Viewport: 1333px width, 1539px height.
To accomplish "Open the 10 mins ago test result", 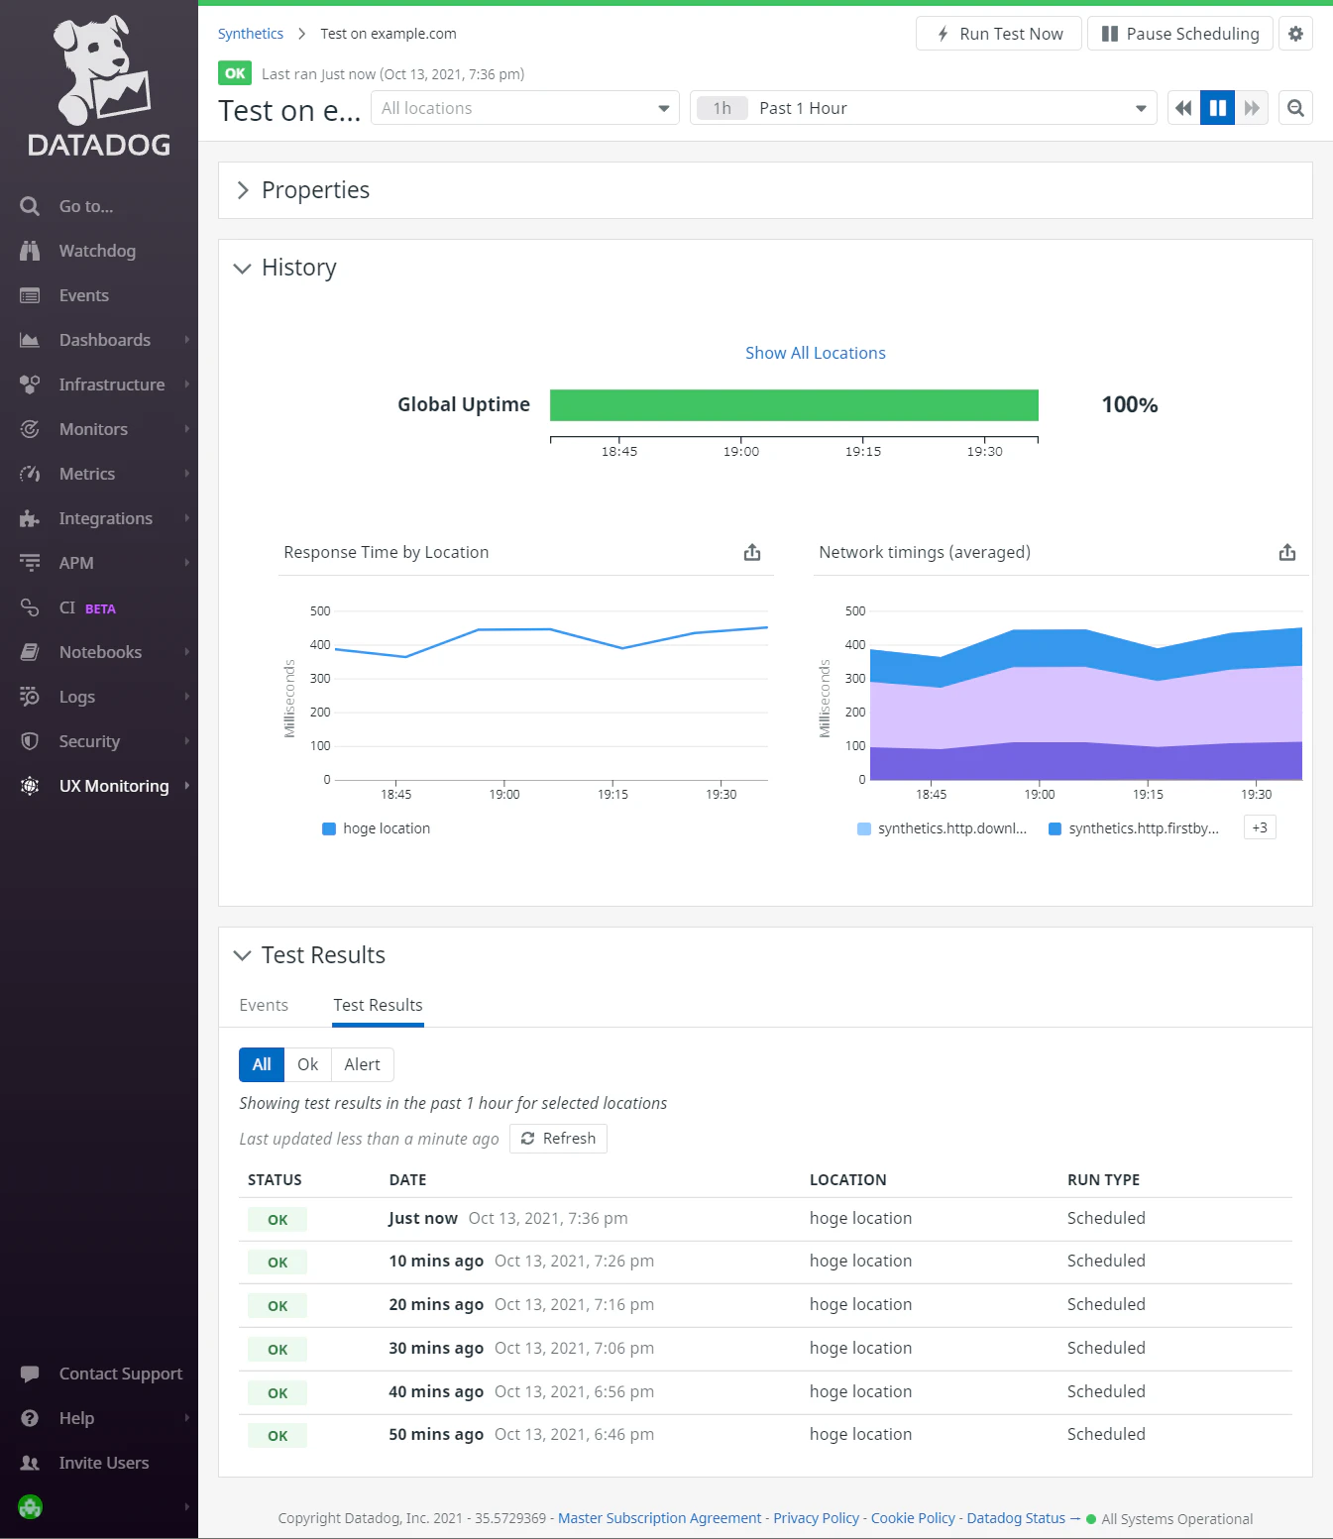I will pyautogui.click(x=765, y=1262).
